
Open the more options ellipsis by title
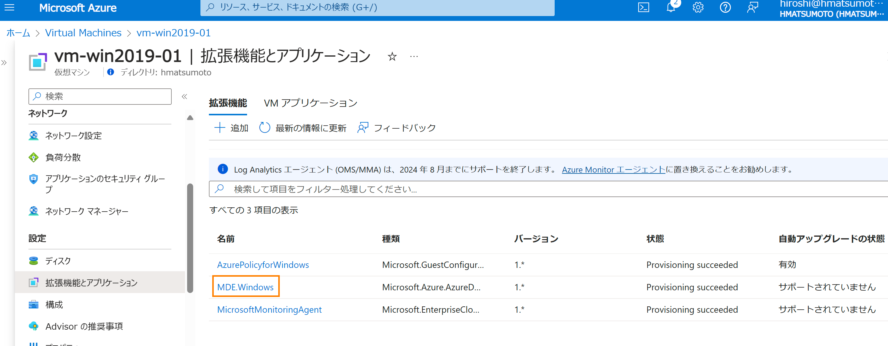414,57
